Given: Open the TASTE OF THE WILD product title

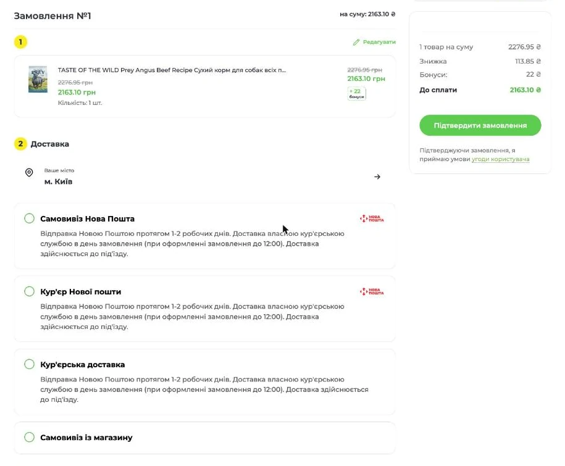Looking at the screenshot, I should click(172, 70).
